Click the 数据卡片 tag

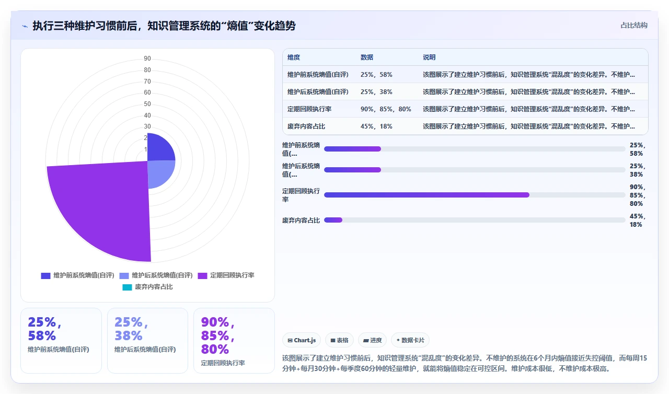pyautogui.click(x=410, y=340)
